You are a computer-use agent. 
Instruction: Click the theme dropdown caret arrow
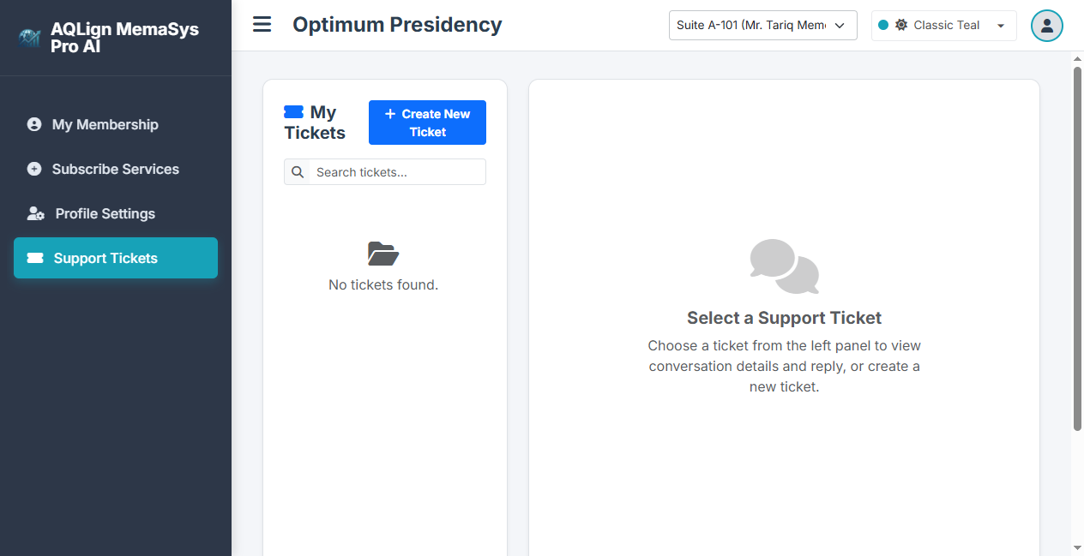pos(1000,26)
